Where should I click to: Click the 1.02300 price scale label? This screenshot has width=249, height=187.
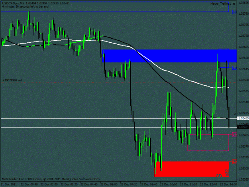243,168
